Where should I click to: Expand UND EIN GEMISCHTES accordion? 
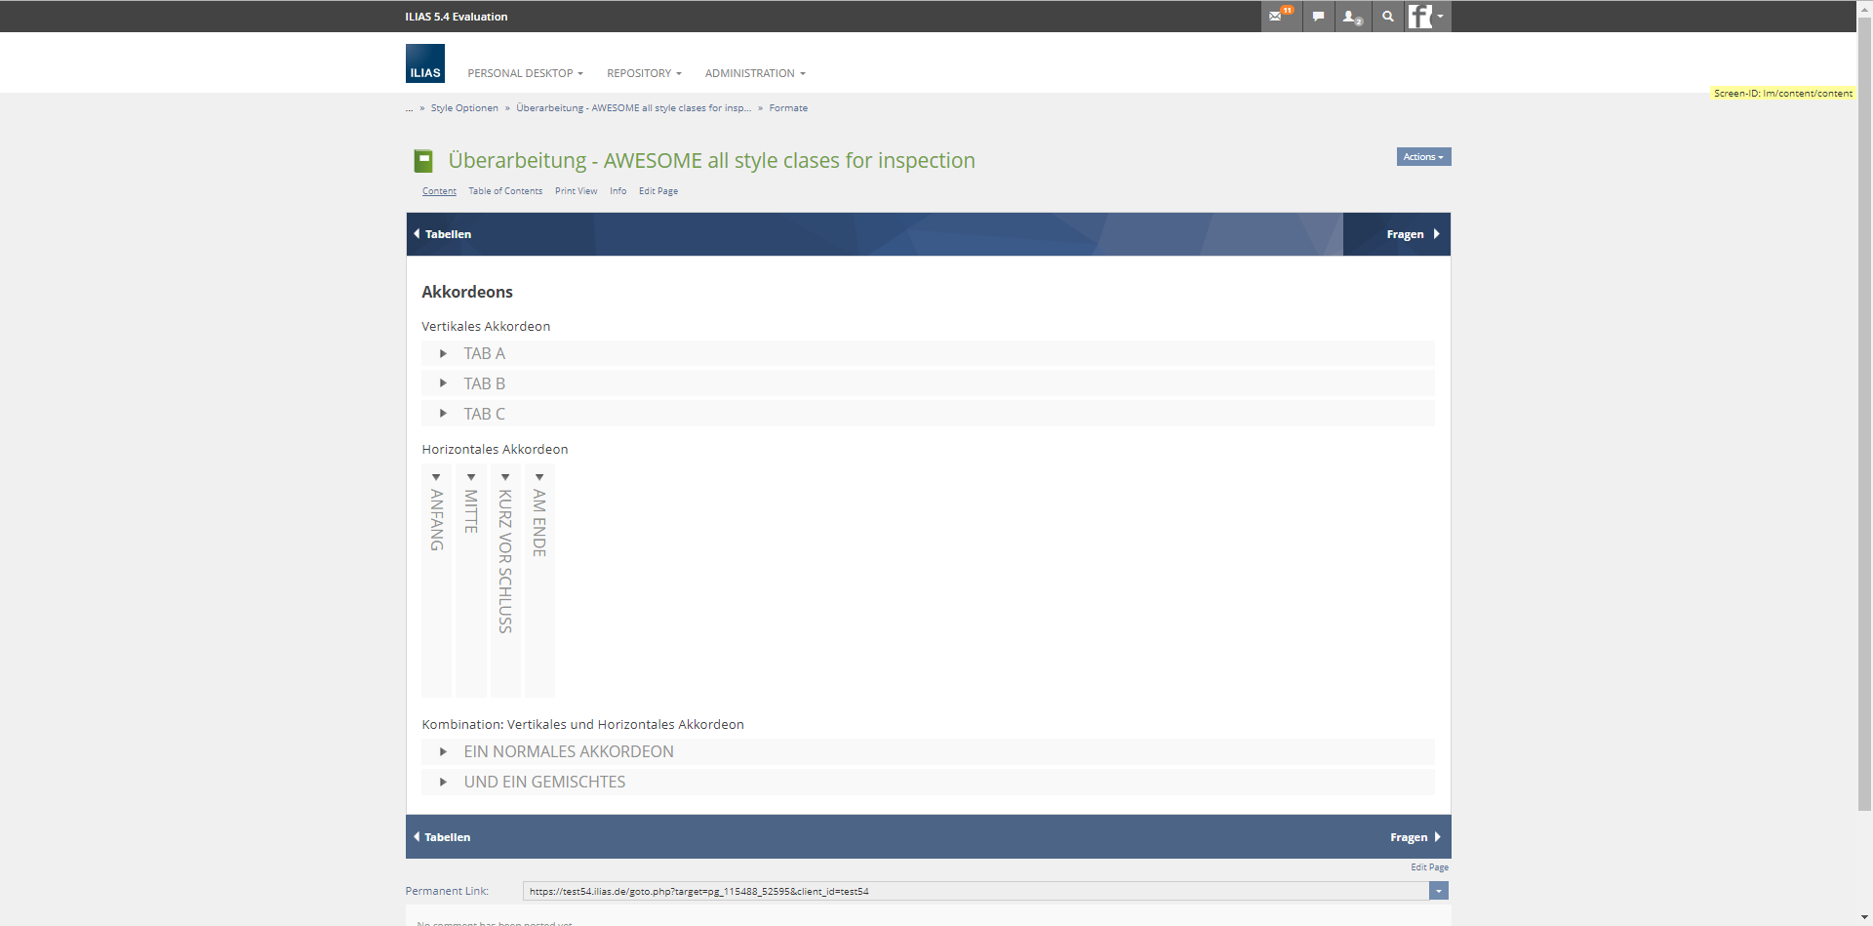click(x=928, y=782)
